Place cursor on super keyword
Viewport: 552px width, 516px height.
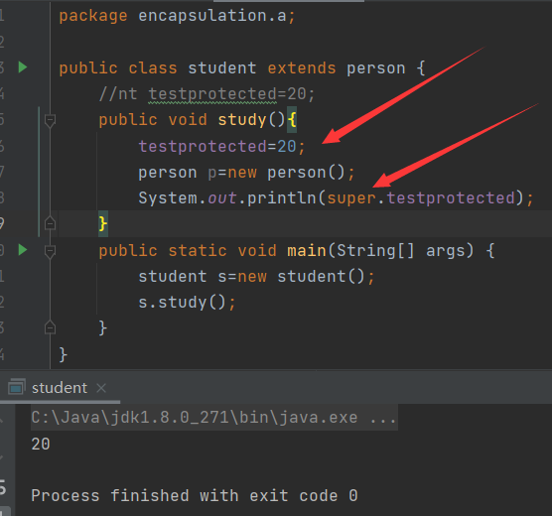[351, 197]
